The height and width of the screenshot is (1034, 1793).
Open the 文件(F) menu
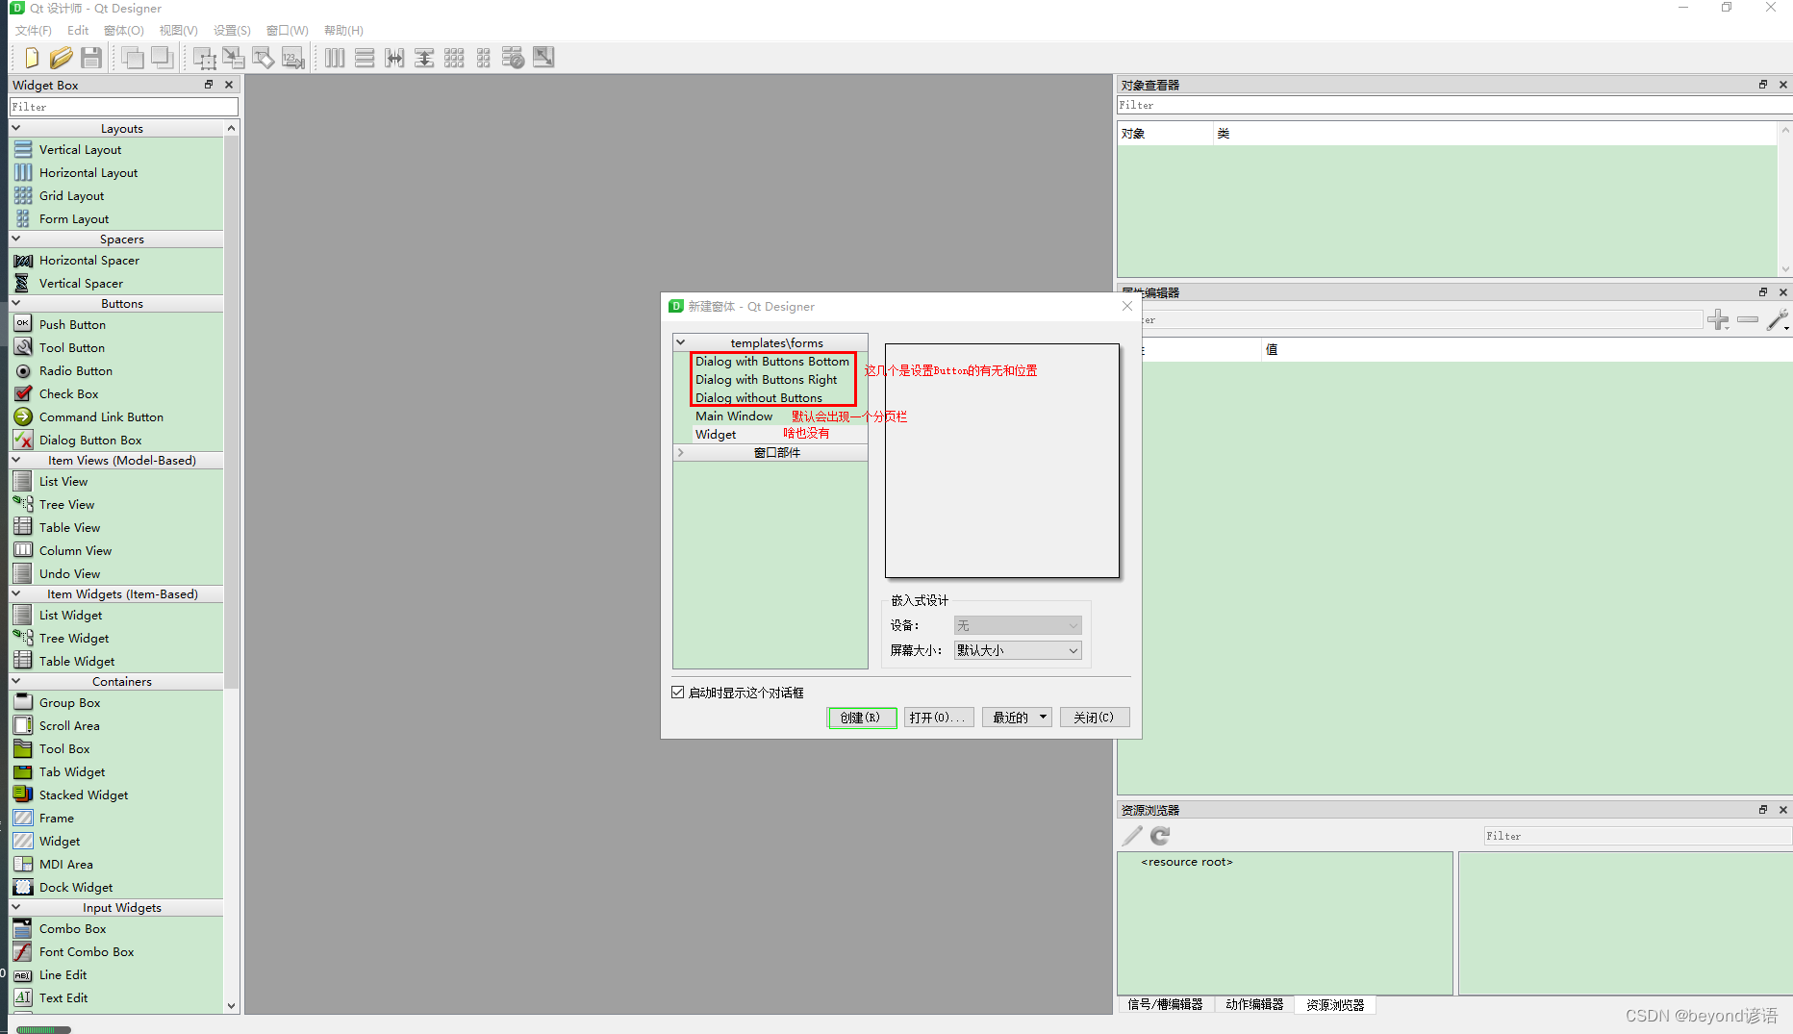click(33, 31)
